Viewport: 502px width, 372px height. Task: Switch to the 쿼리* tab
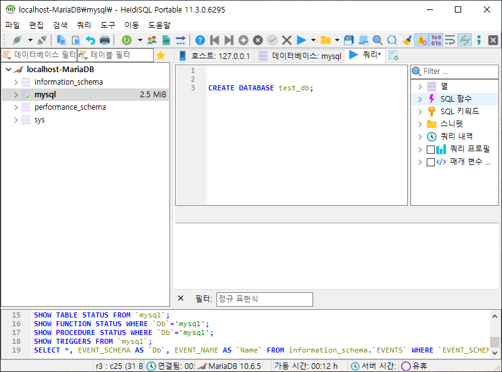365,55
